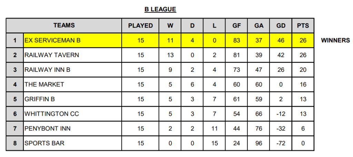Click the WHITTINGTON CC team cell
353x157 pixels.
(52, 114)
